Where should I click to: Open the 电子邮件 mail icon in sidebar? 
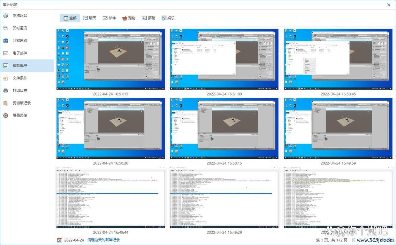point(6,53)
